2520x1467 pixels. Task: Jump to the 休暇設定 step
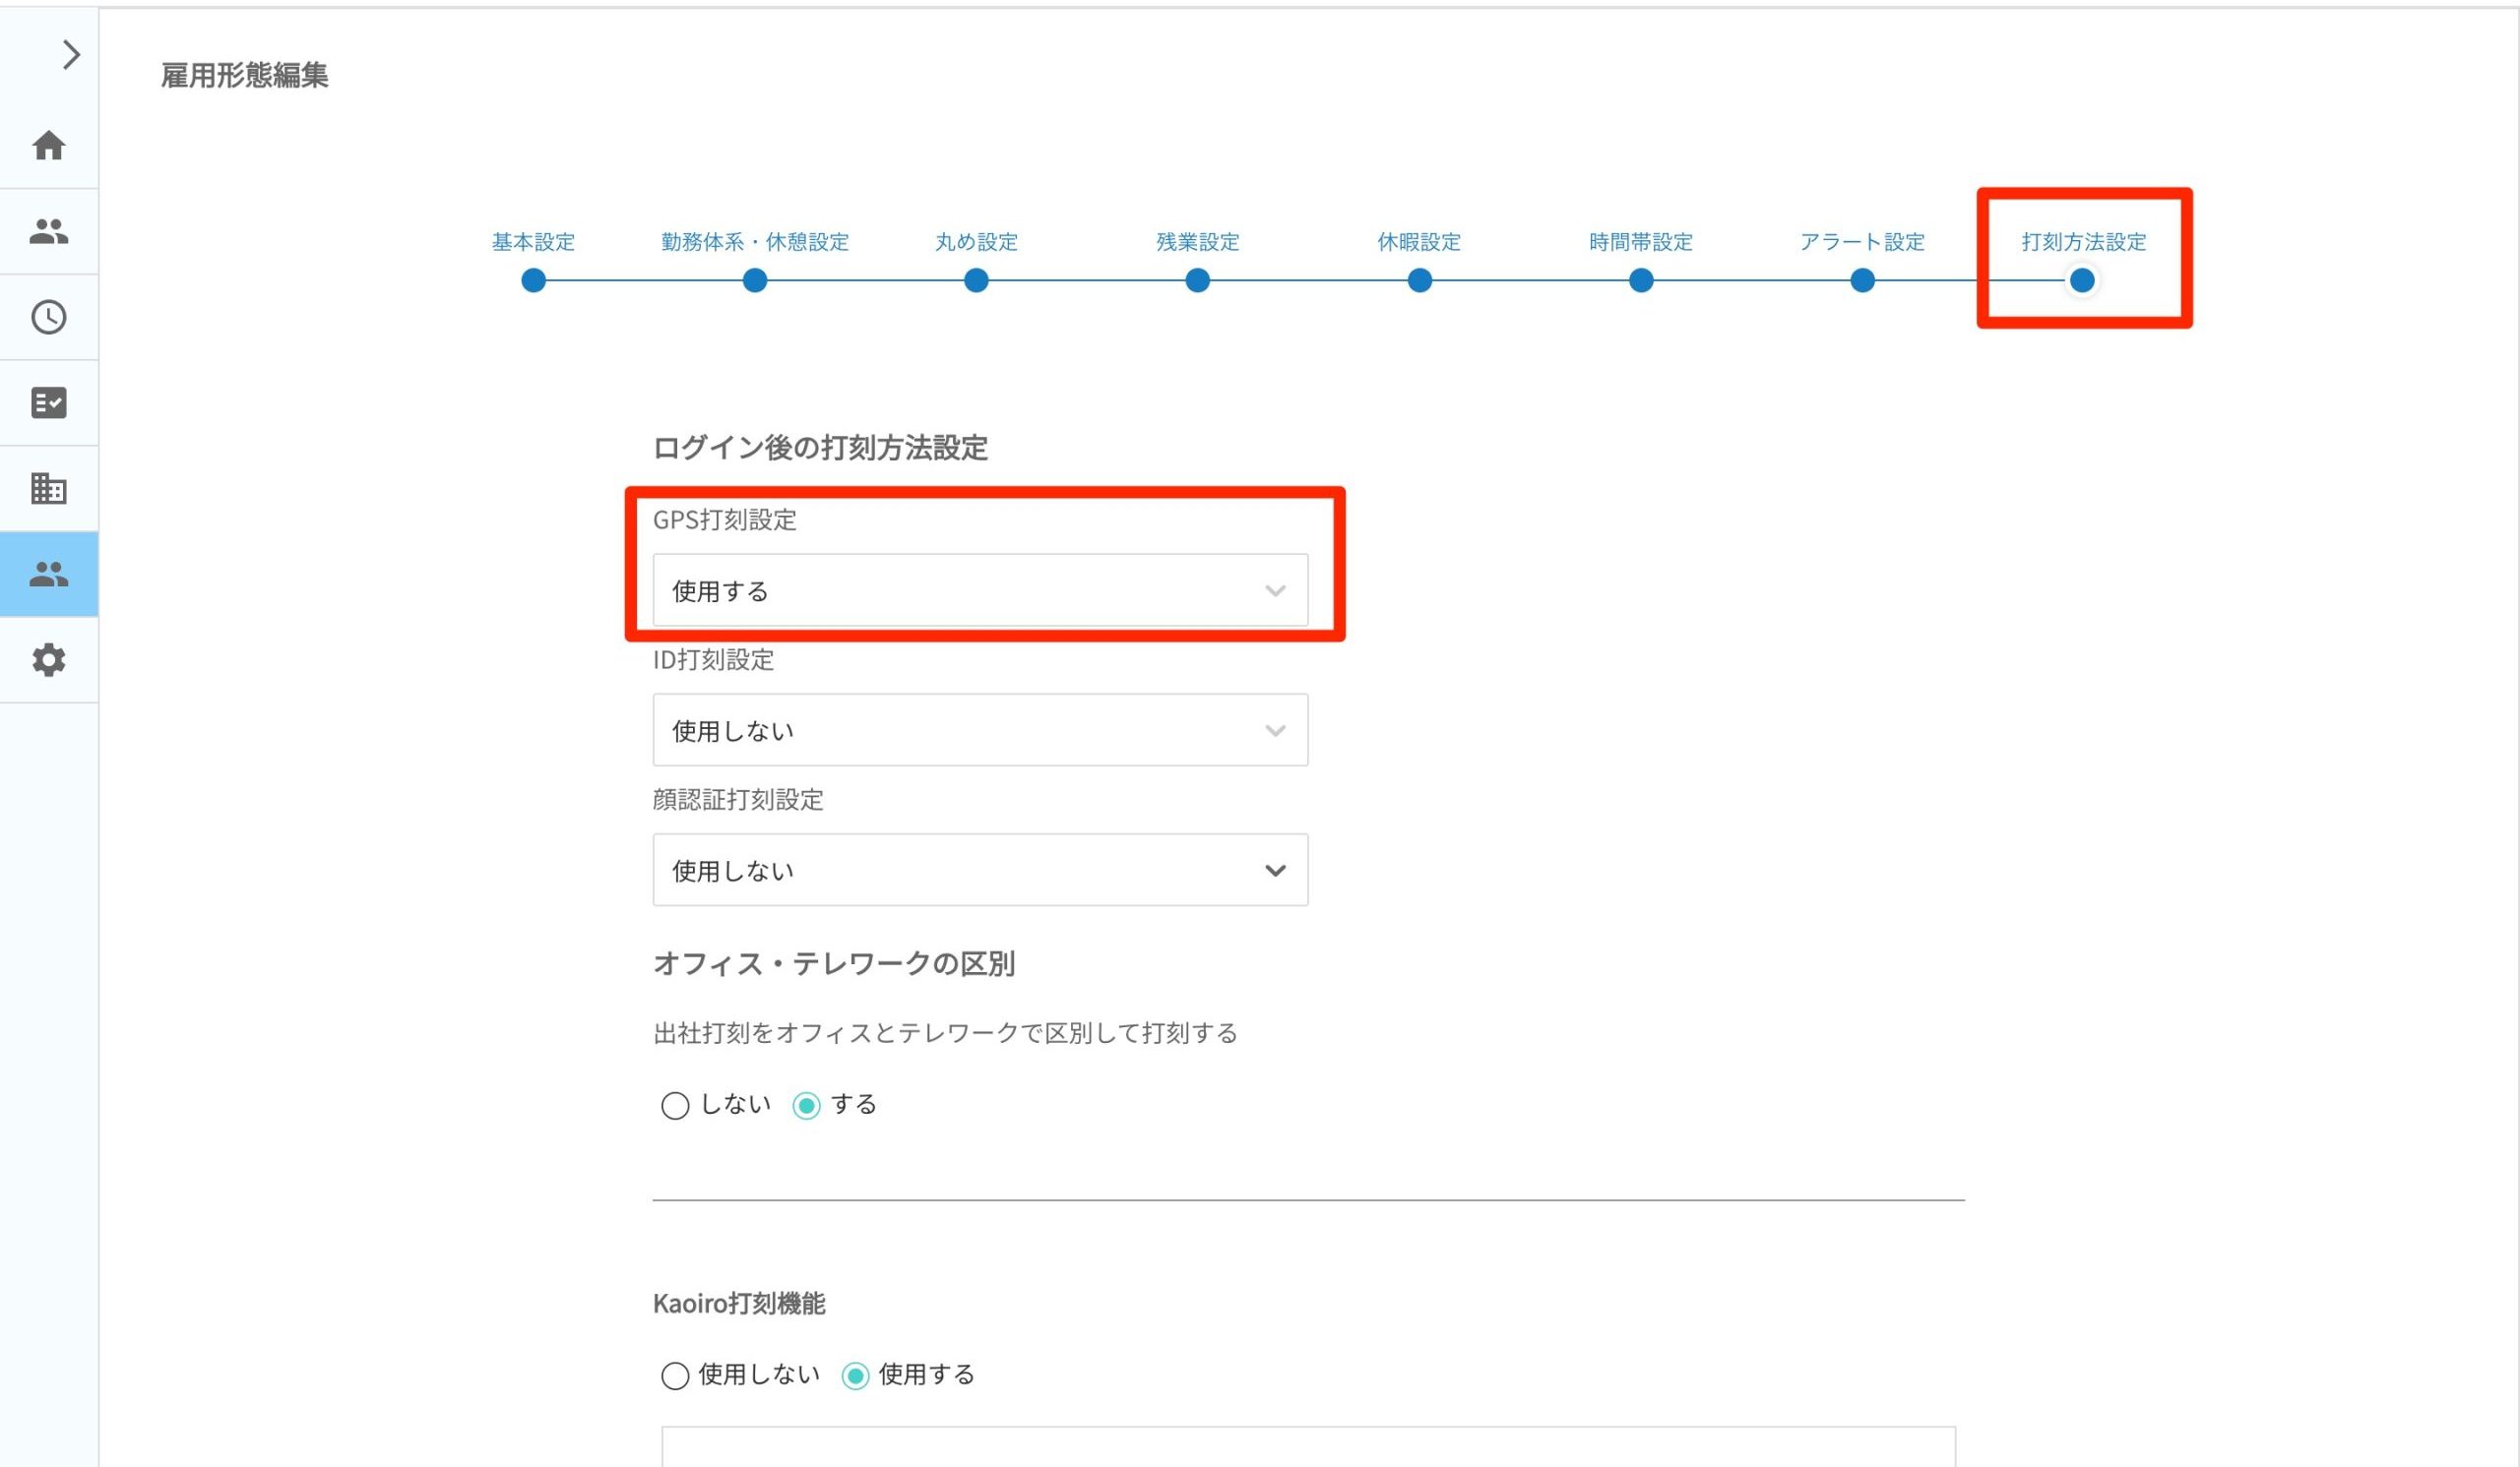tap(1419, 242)
